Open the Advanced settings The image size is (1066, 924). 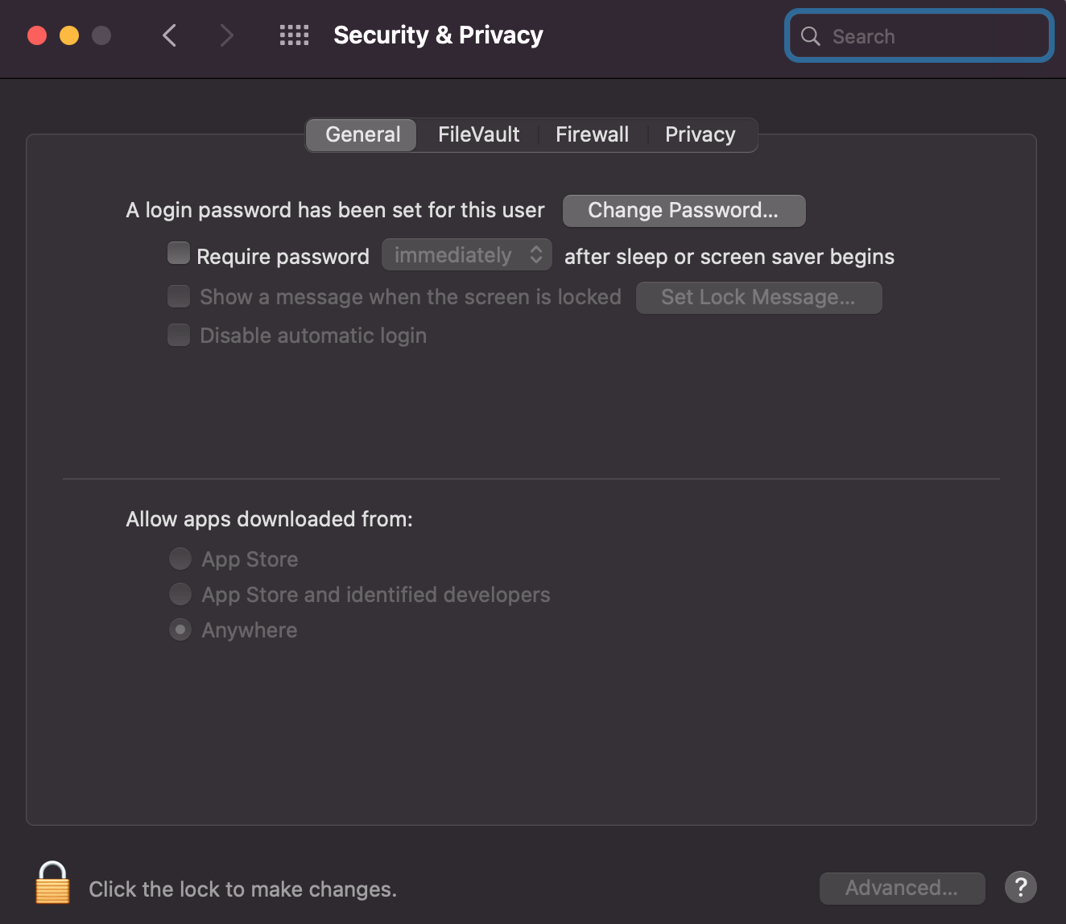click(x=901, y=888)
